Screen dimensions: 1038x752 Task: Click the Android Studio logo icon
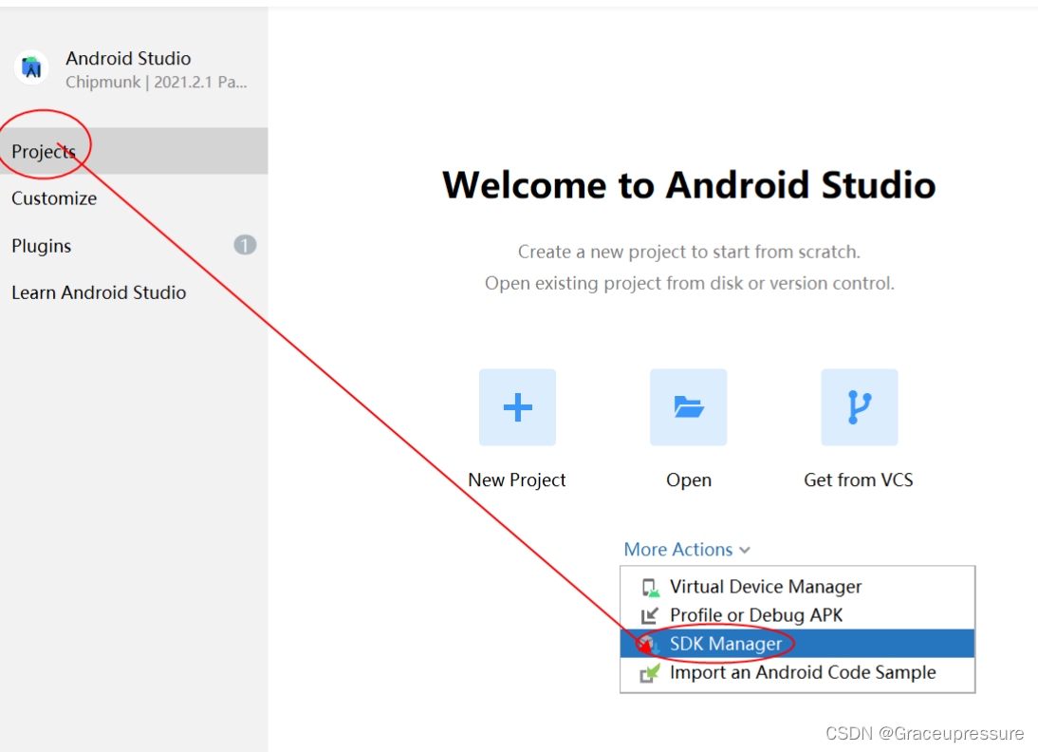point(31,67)
